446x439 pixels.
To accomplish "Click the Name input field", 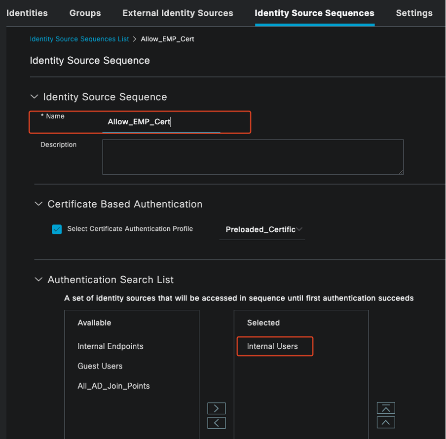I will [x=161, y=122].
